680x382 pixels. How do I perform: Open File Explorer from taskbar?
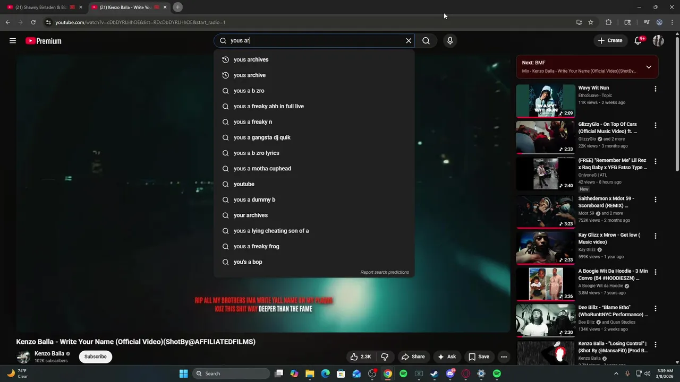[310, 374]
